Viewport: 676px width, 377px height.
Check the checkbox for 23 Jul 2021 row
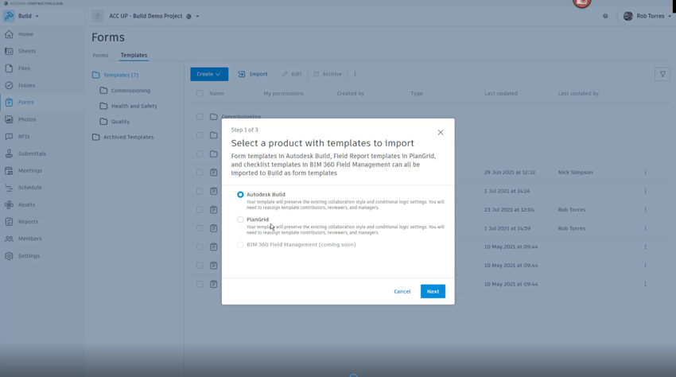coord(200,210)
